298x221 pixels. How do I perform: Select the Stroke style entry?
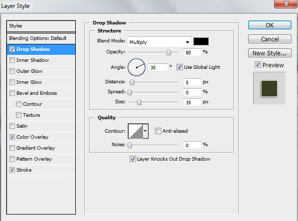24,170
